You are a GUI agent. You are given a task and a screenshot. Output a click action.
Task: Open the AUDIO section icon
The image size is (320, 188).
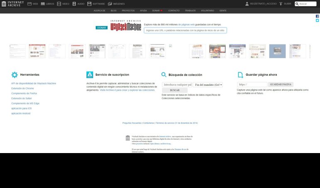coord(74,4)
